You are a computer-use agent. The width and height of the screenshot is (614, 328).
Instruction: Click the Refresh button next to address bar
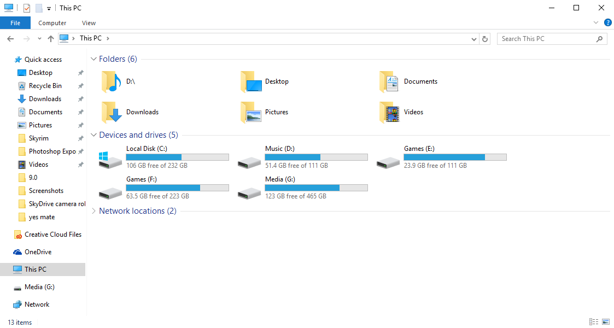click(x=485, y=39)
